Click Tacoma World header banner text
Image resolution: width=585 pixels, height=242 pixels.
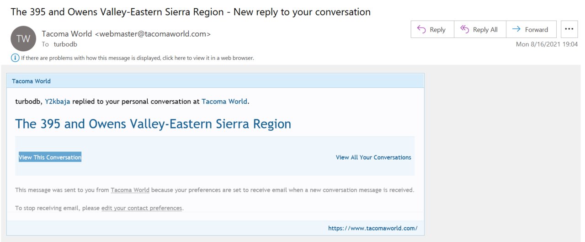31,81
